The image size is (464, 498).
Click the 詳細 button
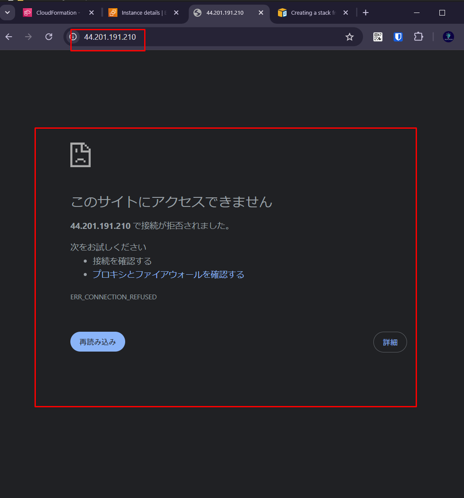(x=390, y=342)
